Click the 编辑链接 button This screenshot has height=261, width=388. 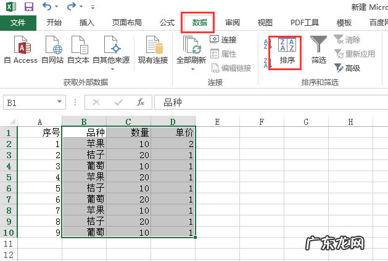click(x=231, y=68)
